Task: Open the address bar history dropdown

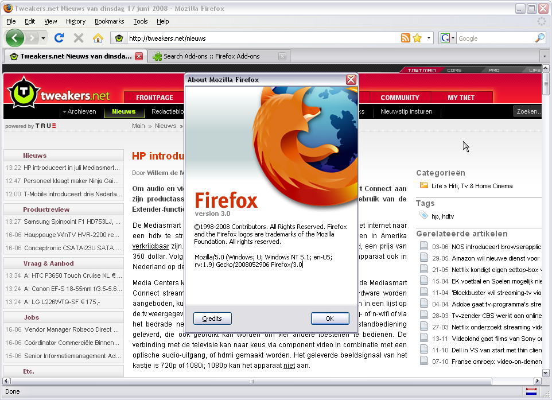Action: pos(429,38)
